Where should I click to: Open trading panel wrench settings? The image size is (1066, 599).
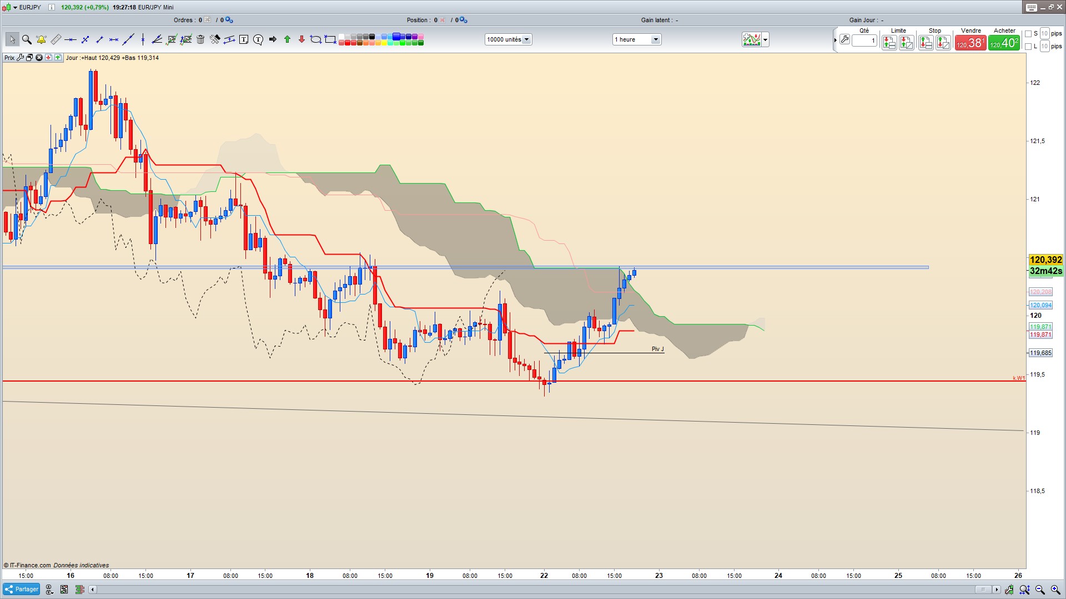[x=844, y=39]
